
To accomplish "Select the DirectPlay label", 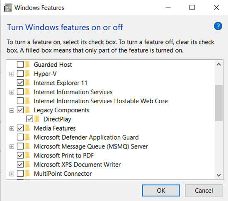I will click(x=57, y=119).
